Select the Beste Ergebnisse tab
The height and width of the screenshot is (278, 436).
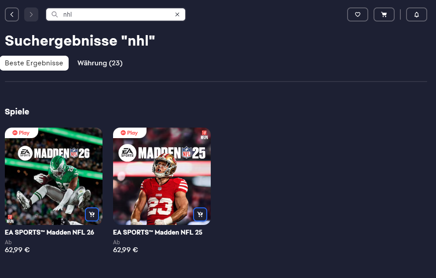(x=34, y=63)
